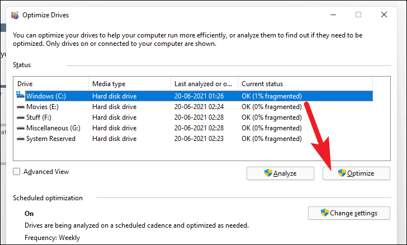
Task: Run Optimize on the selected drive
Action: point(356,173)
